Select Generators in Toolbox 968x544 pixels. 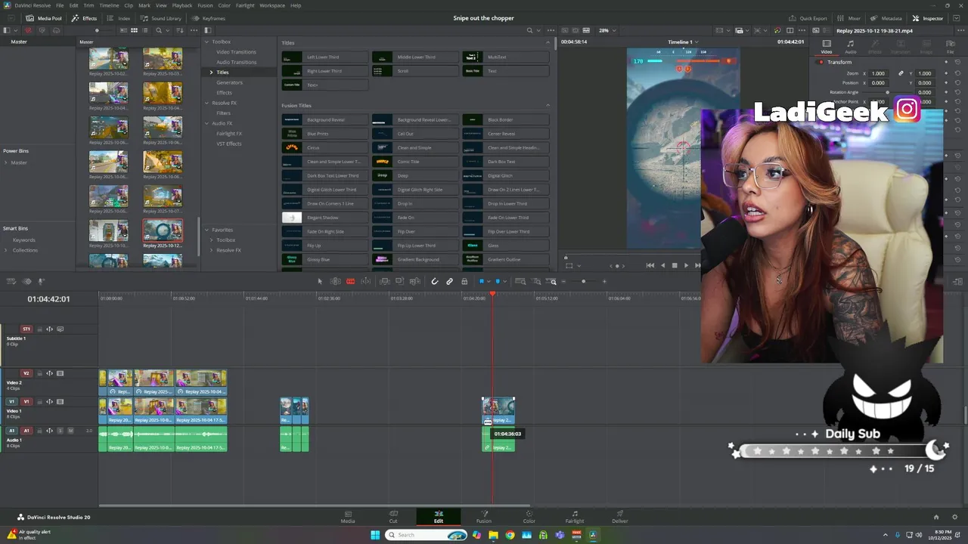[x=230, y=82]
